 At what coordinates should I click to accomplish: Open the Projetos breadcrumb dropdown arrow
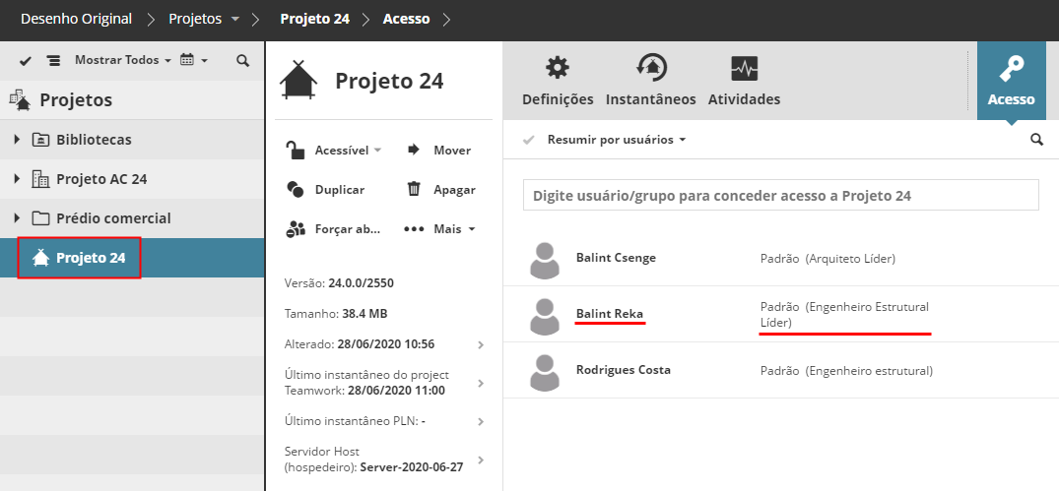(235, 20)
